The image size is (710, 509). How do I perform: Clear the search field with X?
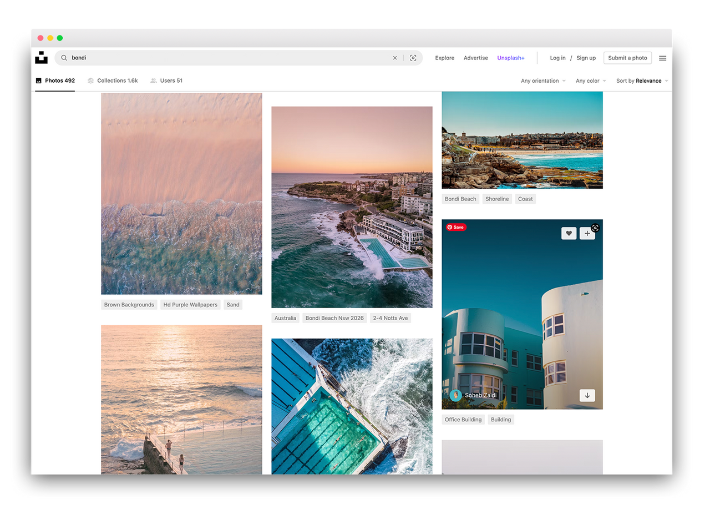coord(395,58)
